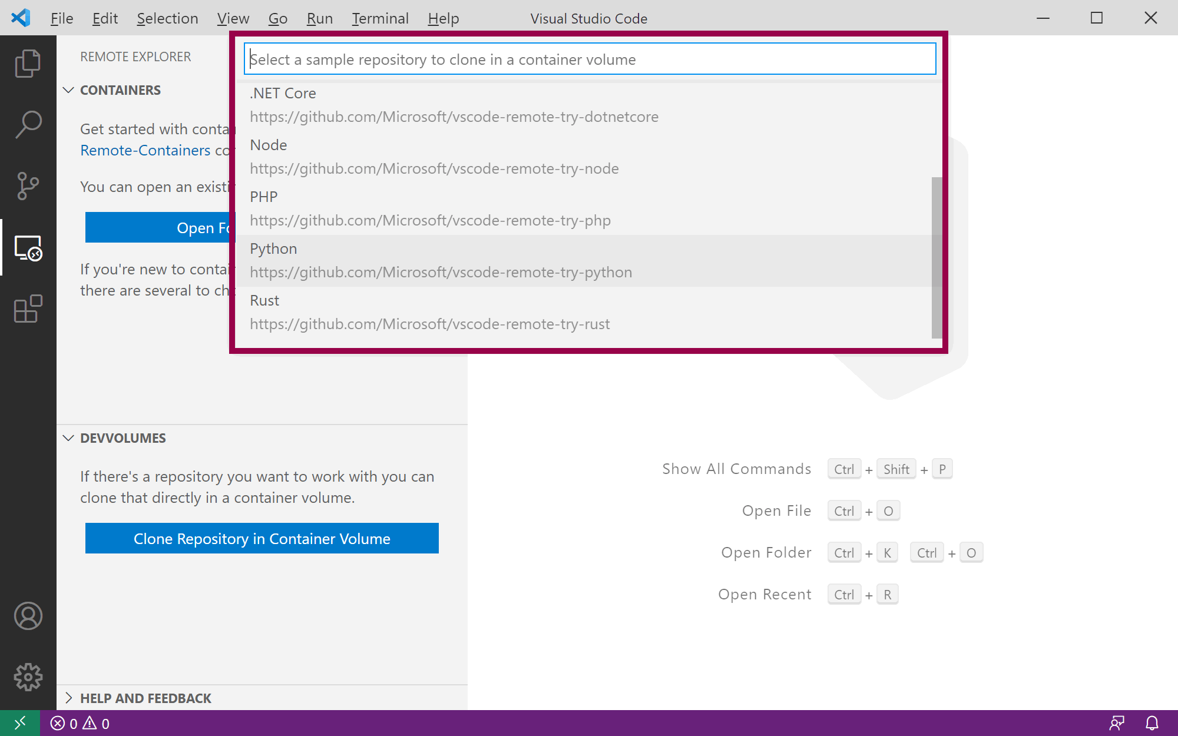Open the Source Control view
Viewport: 1178px width, 736px height.
point(28,186)
